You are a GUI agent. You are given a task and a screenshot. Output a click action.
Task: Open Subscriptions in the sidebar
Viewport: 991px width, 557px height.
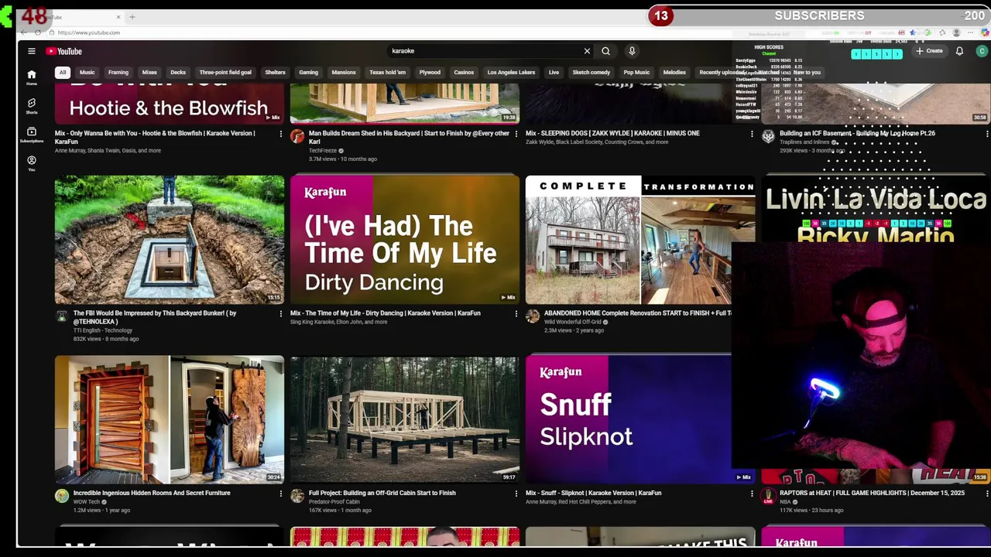pos(32,135)
